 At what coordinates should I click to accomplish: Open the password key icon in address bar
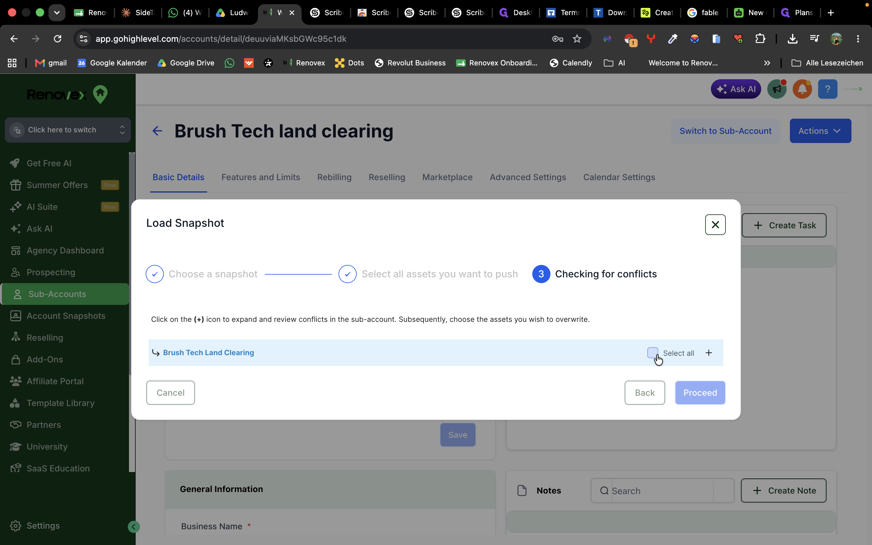(x=557, y=38)
